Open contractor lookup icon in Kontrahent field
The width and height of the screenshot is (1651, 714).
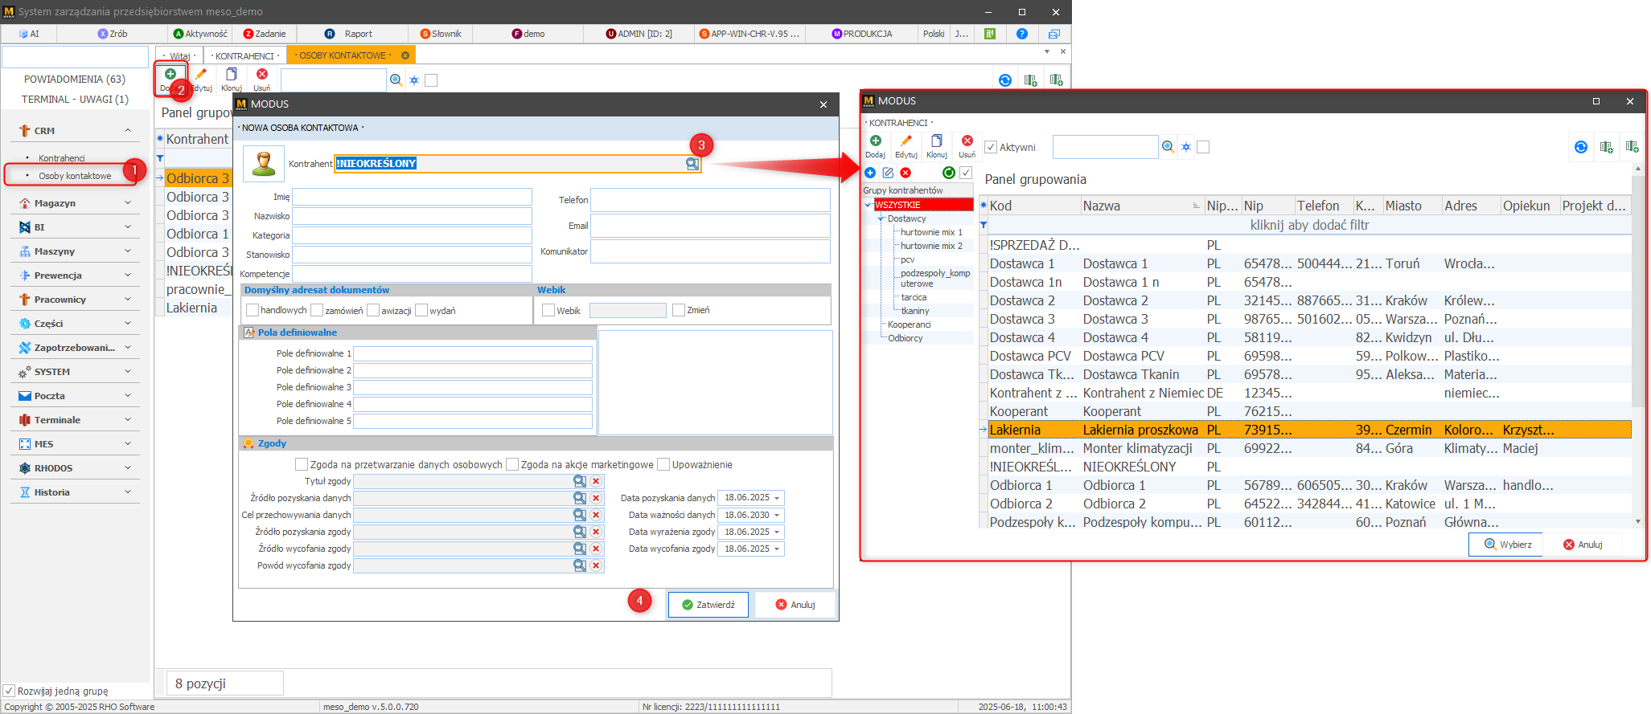click(692, 164)
